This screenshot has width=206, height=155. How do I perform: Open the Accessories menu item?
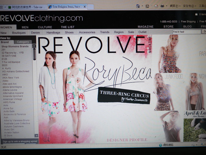click(x=87, y=32)
